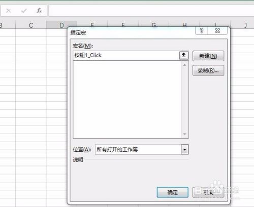
Task: Click the macro list scroll up arrow
Action: (x=185, y=65)
